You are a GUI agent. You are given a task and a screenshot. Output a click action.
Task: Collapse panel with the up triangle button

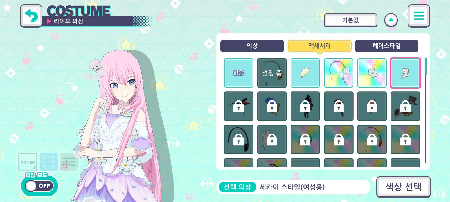[x=391, y=20]
